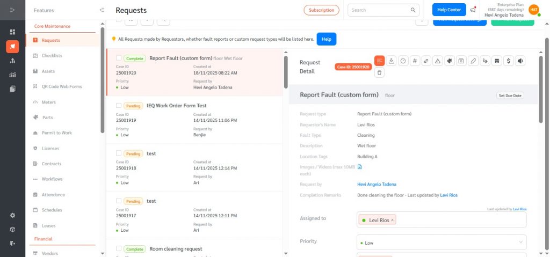Click the Search input field in header
Image resolution: width=550 pixels, height=257 pixels.
click(380, 10)
